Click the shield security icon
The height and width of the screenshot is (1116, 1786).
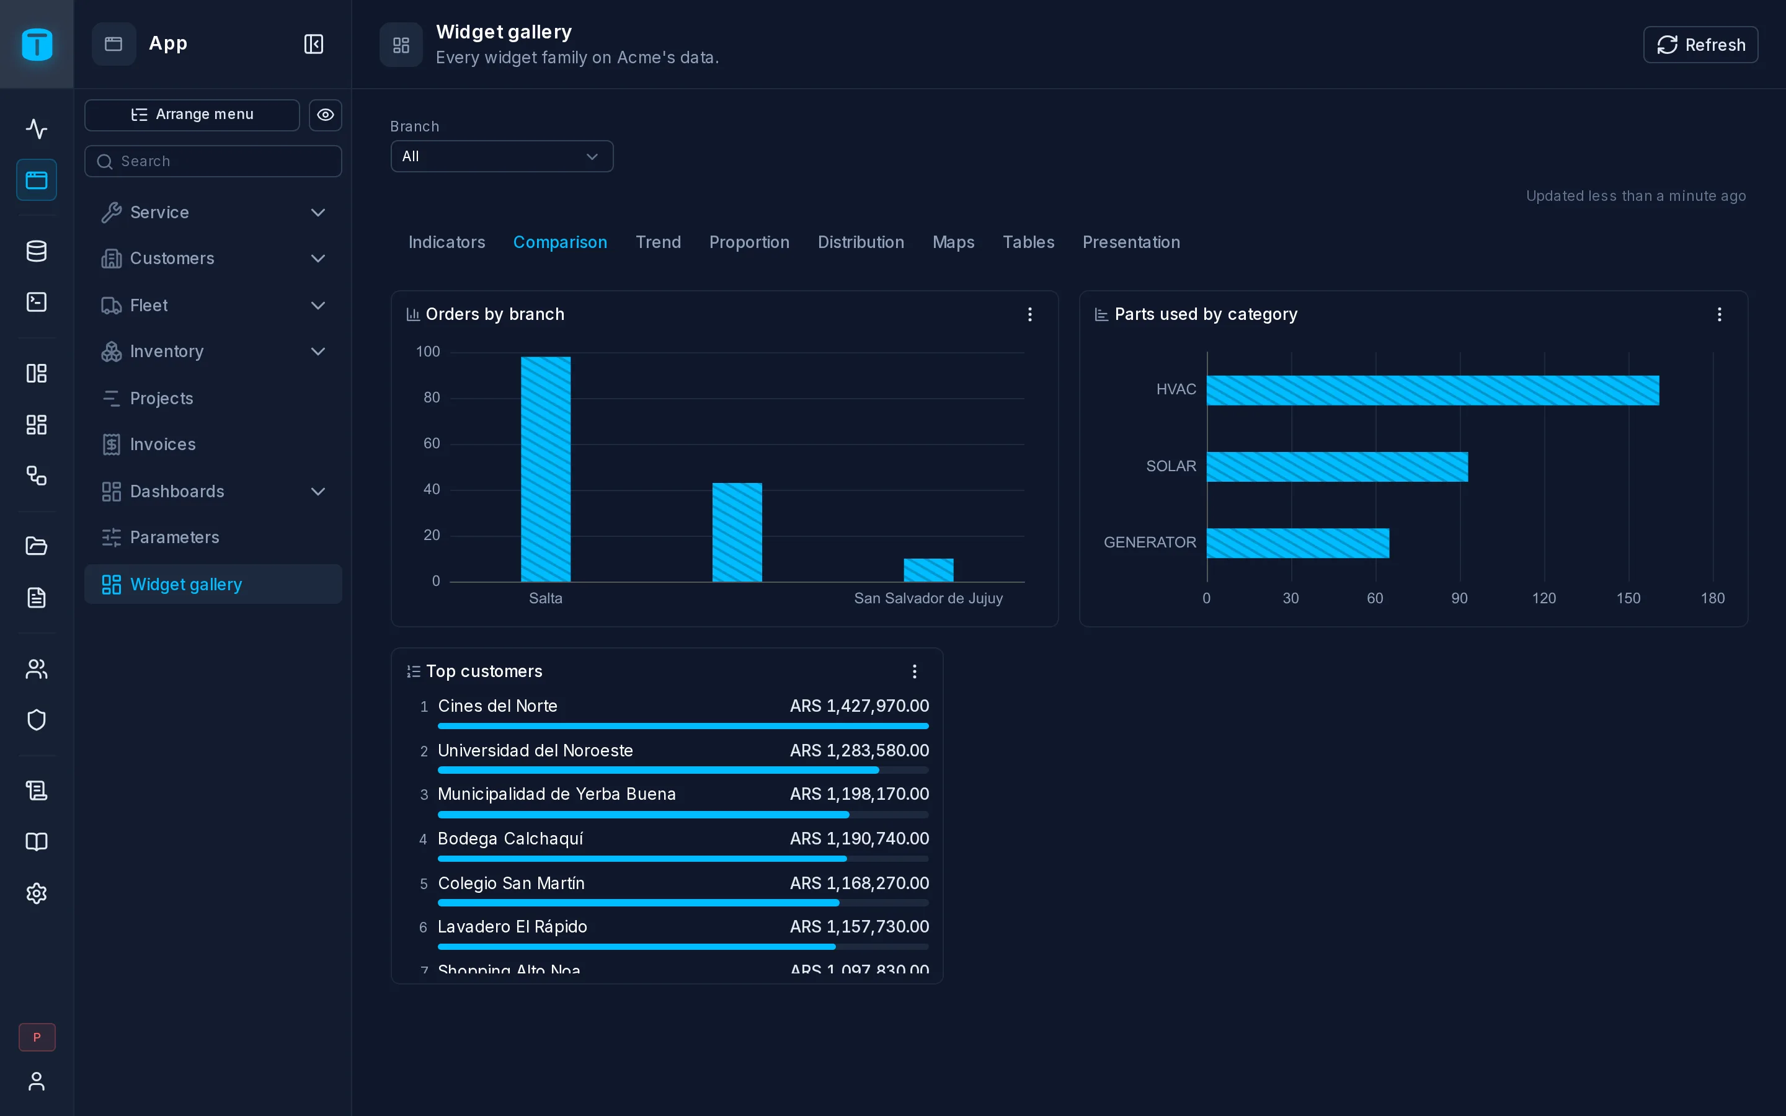[36, 720]
